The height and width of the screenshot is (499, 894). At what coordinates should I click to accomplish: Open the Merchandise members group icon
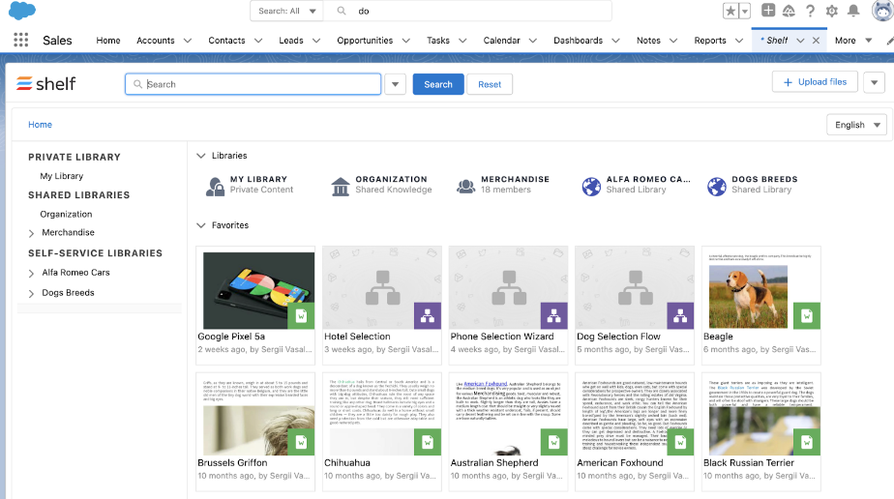(x=465, y=186)
